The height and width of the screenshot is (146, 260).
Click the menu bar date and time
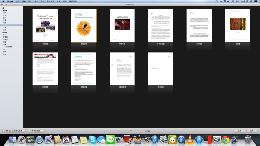242,2
